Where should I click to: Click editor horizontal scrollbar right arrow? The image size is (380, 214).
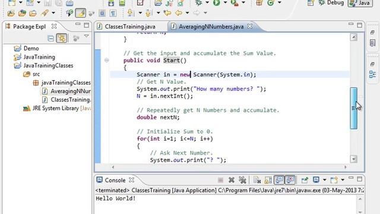point(346,167)
